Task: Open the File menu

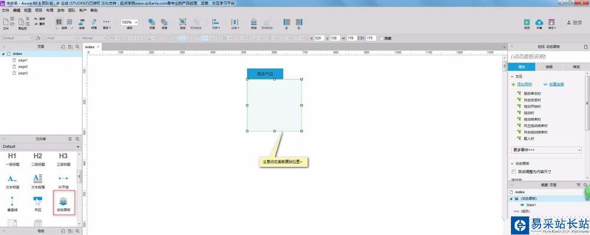Action: tap(5, 11)
